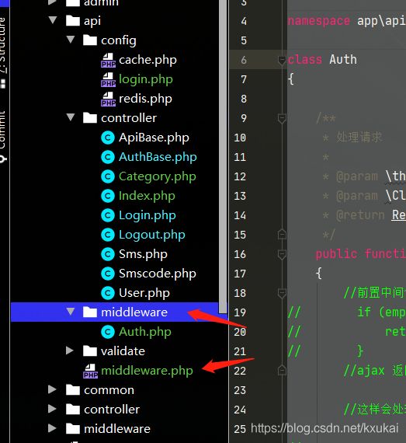
Task: Click the 'class Auth' declaration text
Action: tap(322, 60)
